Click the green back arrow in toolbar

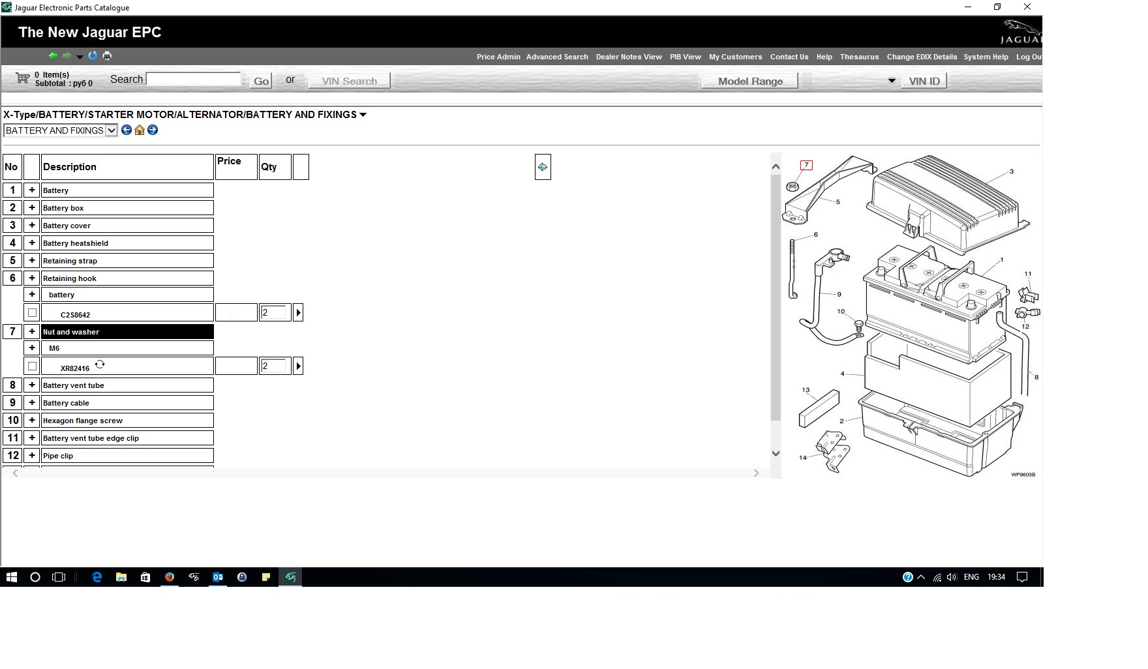(53, 56)
